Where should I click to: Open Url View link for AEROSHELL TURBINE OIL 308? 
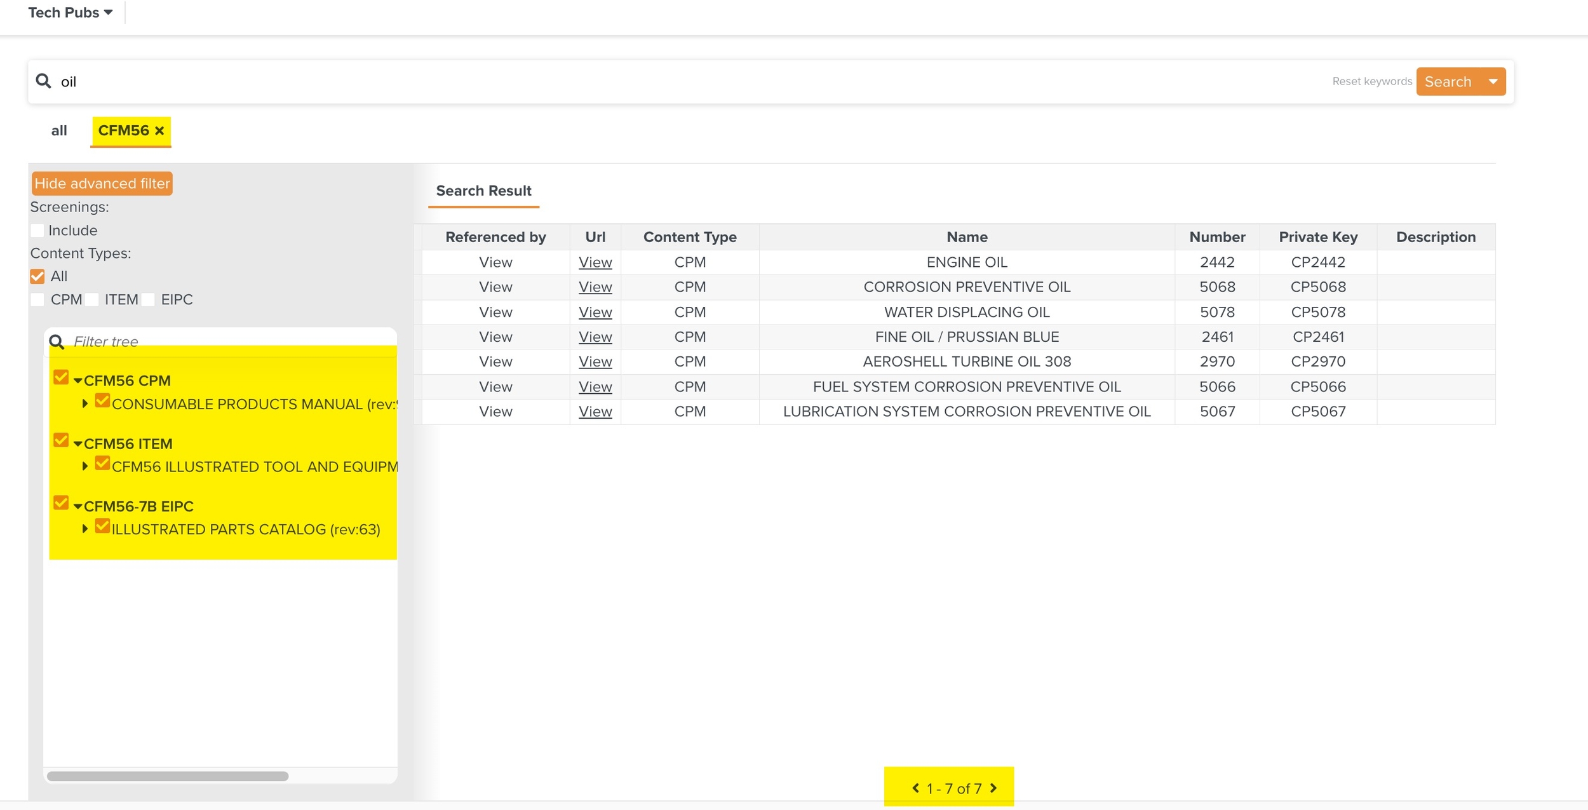pos(595,361)
